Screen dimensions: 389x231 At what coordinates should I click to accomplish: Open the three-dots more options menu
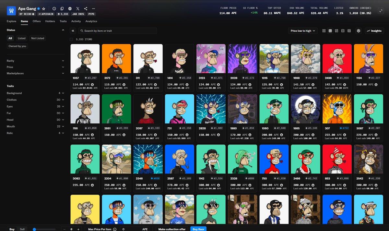94,9
